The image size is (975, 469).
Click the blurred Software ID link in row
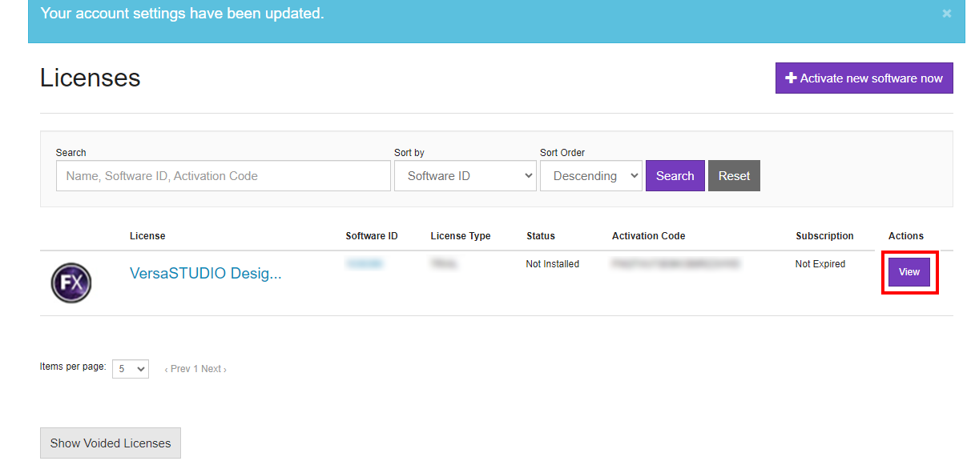[364, 263]
